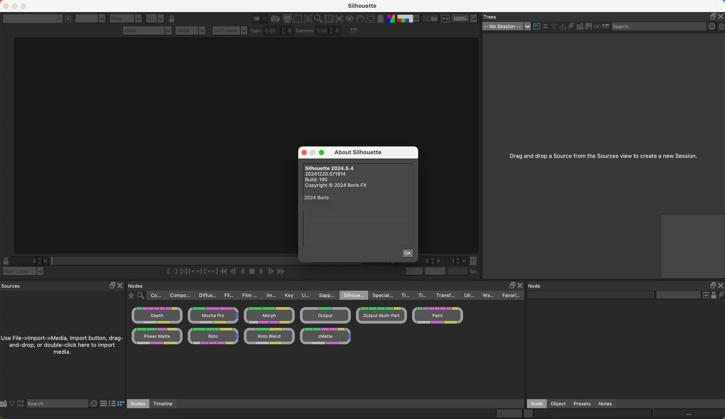Select the Special node category tab
The height and width of the screenshot is (419, 725).
tap(383, 295)
